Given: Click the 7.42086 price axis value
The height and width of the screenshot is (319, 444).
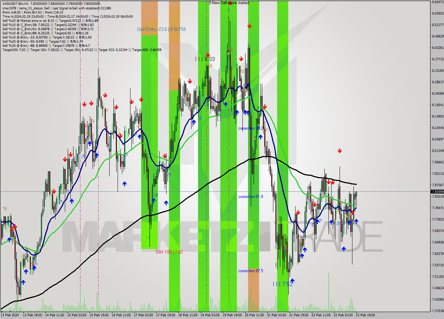Looking at the screenshot, I should click(x=438, y=299).
